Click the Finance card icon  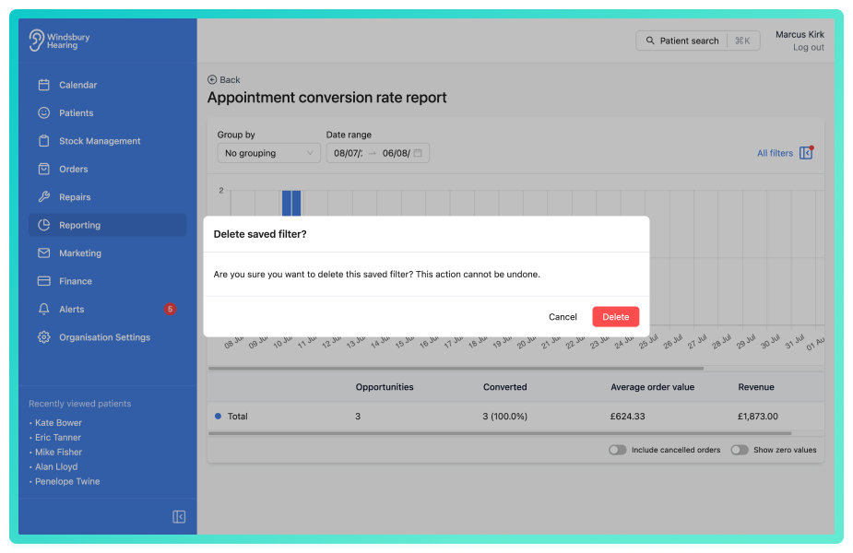coord(44,281)
